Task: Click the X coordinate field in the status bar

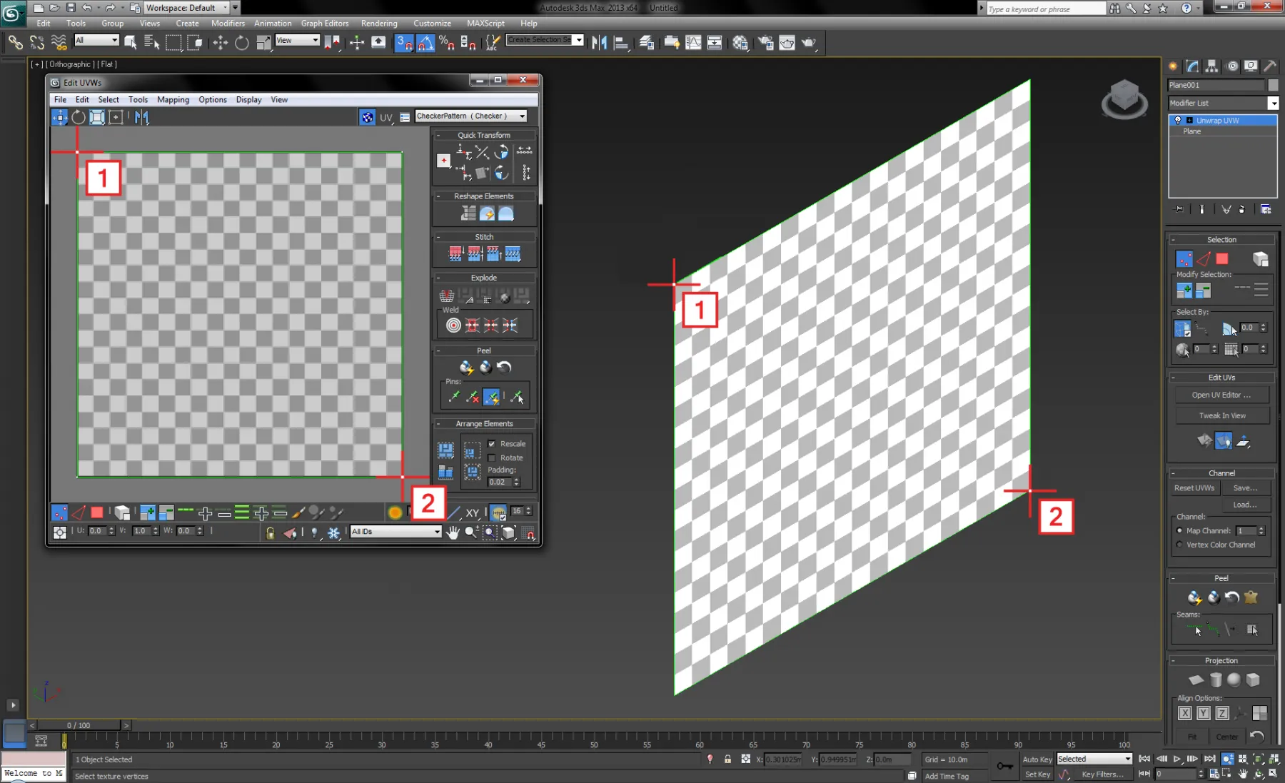Action: pos(784,759)
